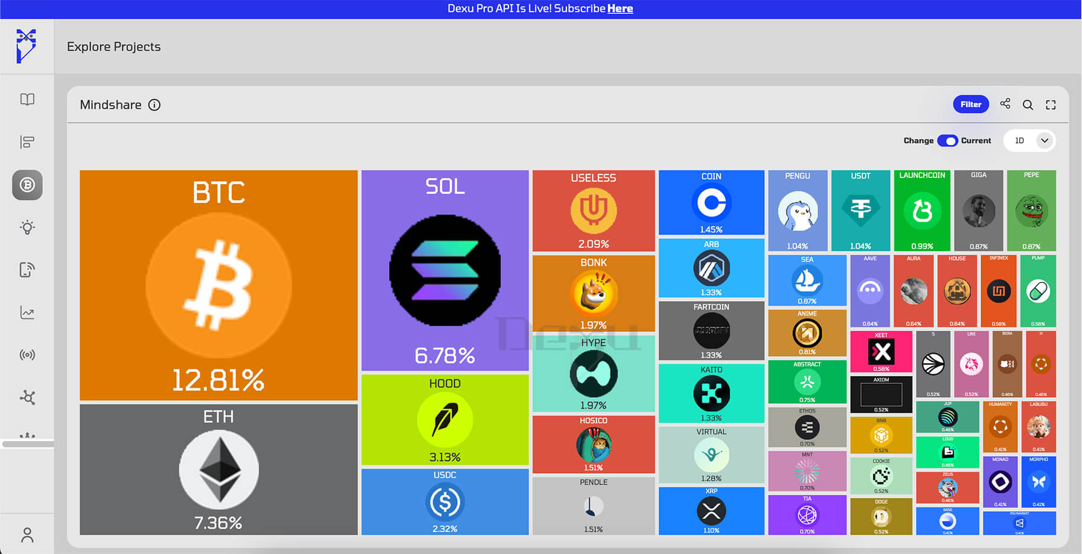Open the PENDLE tile
This screenshot has height=554, width=1082.
[594, 506]
